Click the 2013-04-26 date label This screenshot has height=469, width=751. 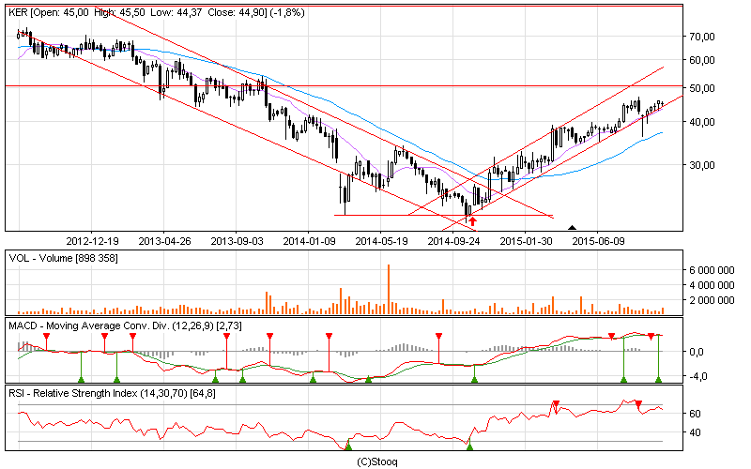pyautogui.click(x=164, y=241)
